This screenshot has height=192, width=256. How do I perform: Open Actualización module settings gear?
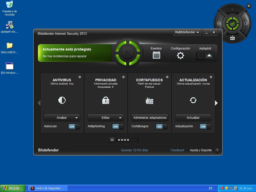[x=211, y=77]
